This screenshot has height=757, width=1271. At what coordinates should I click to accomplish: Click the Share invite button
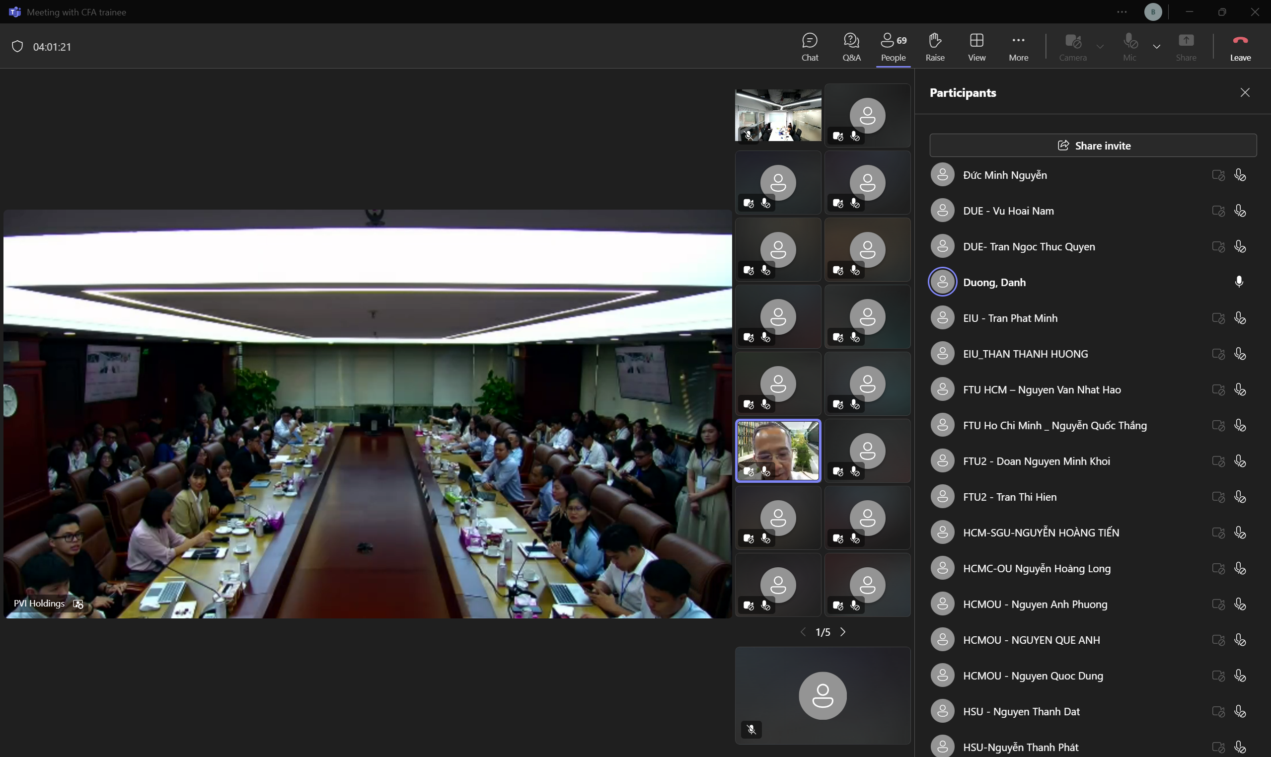click(1093, 146)
